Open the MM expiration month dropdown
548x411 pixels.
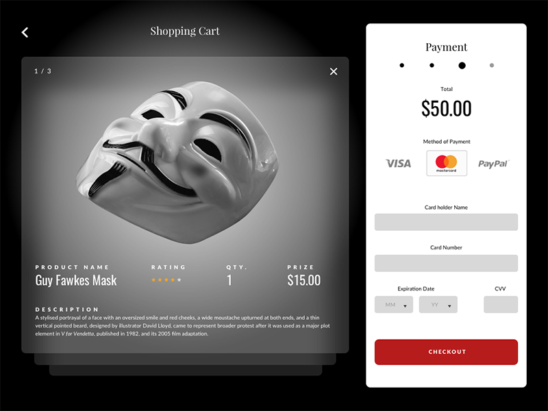tap(394, 304)
